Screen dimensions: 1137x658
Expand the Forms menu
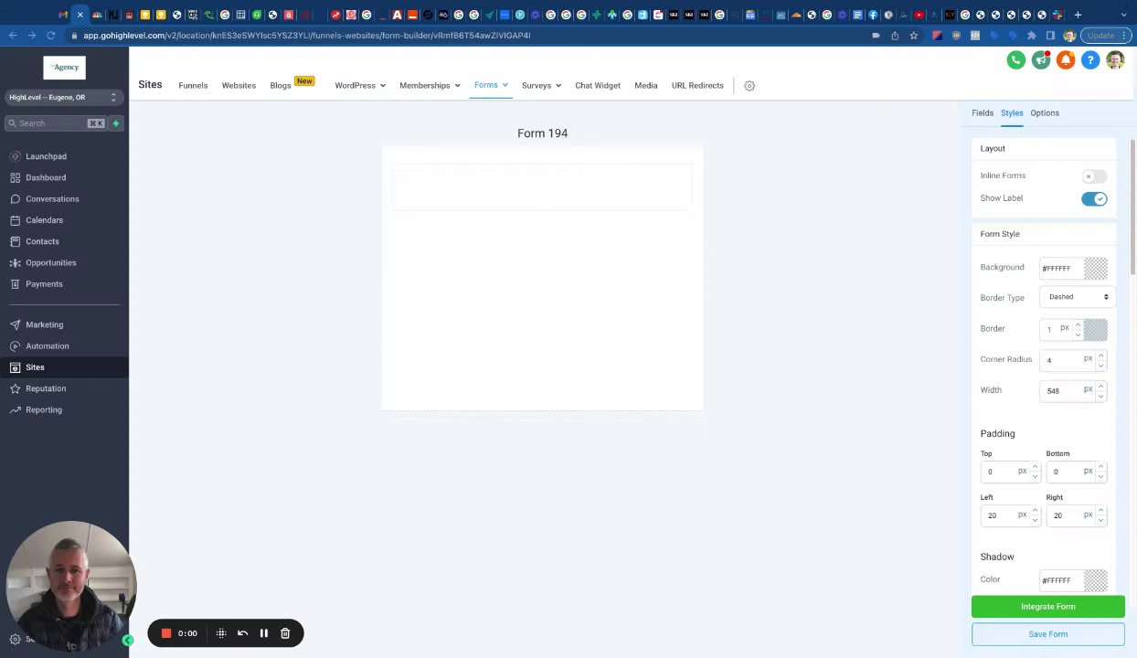click(x=491, y=85)
